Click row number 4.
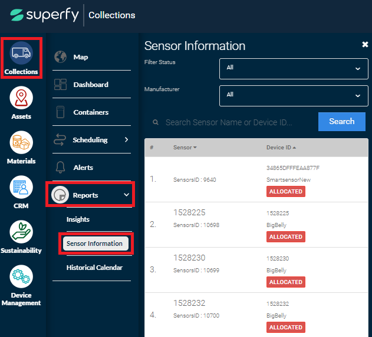Viewport: 372px width, 337px height. (153, 315)
